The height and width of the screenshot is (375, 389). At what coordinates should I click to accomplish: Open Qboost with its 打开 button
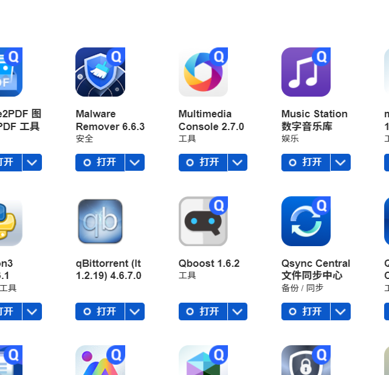(x=203, y=312)
